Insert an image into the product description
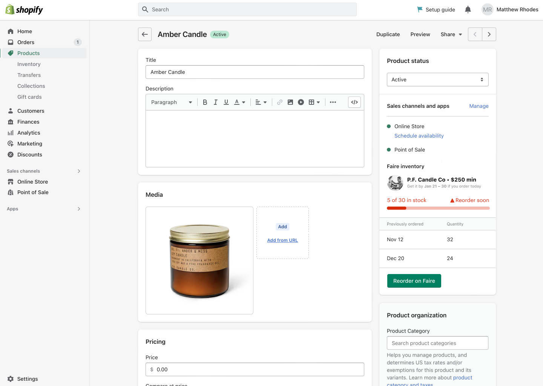The image size is (543, 386). (x=290, y=102)
